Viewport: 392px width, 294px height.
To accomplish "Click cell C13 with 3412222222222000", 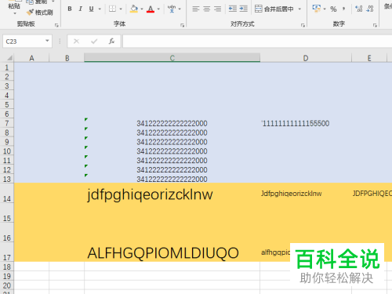I will [x=172, y=179].
